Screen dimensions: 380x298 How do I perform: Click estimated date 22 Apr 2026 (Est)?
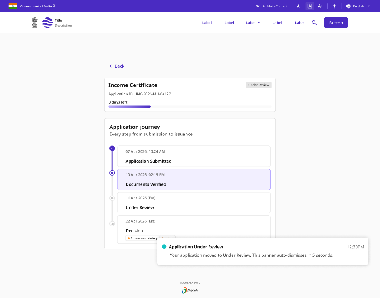pyautogui.click(x=140, y=222)
